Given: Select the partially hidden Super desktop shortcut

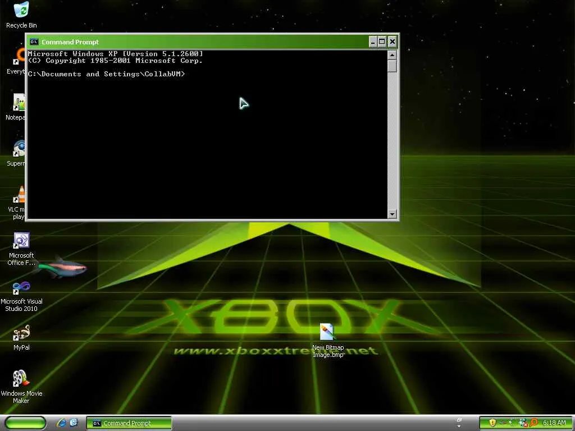Looking at the screenshot, I should 16,153.
